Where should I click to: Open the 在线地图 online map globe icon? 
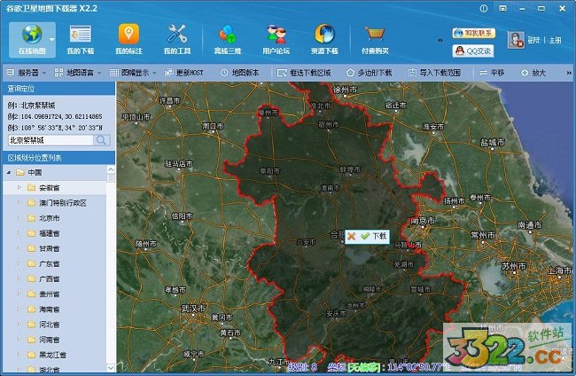tap(31, 34)
